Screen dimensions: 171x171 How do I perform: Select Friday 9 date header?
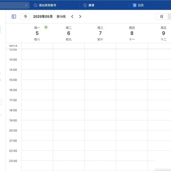click(x=163, y=33)
